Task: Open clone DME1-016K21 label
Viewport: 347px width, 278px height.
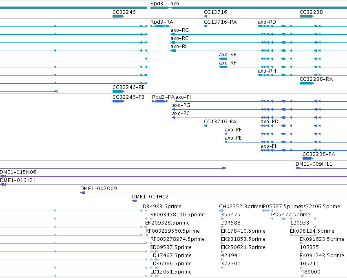Action: (x=18, y=180)
